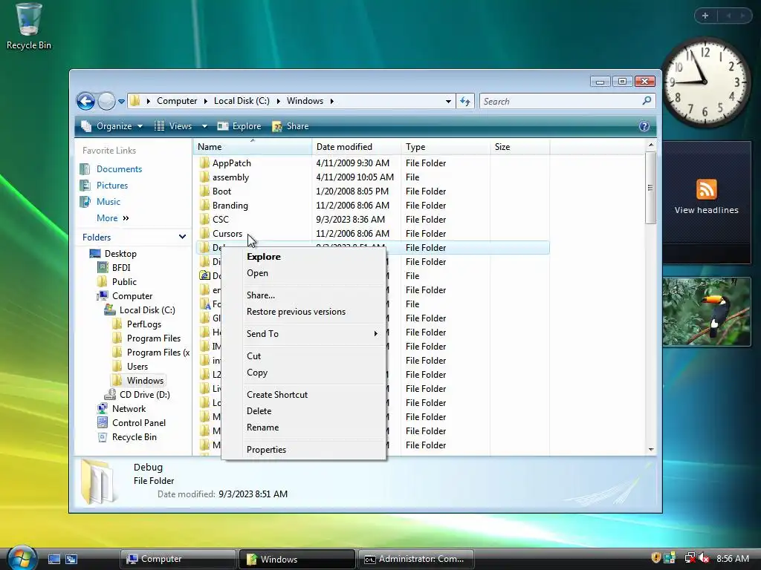The height and width of the screenshot is (570, 761).
Task: Select the assembly folder
Action: [230, 177]
